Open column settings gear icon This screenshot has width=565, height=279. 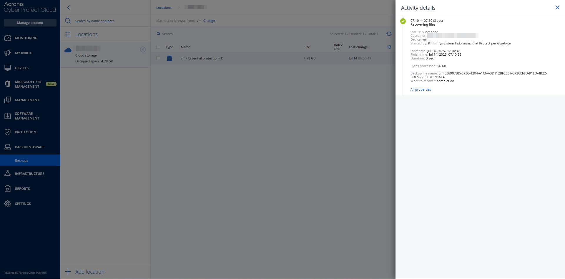(389, 47)
